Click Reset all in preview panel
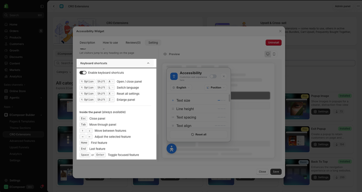 tap(199, 134)
